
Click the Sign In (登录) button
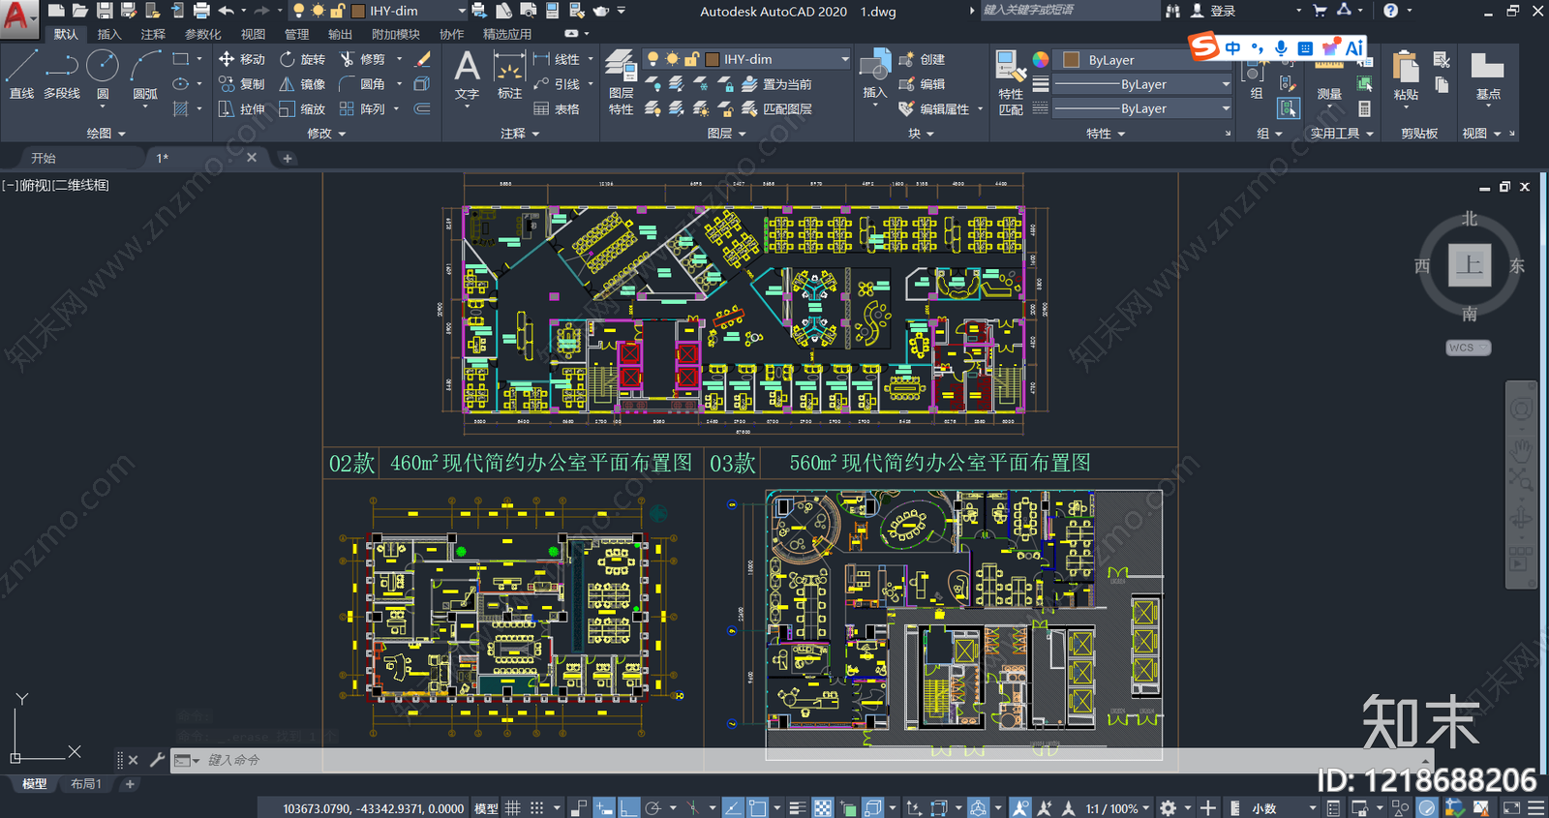coord(1214,11)
